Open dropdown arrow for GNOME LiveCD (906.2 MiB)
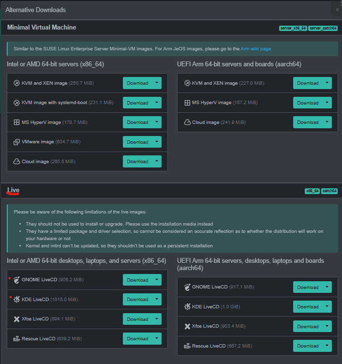This screenshot has height=364, width=342. [x=157, y=280]
